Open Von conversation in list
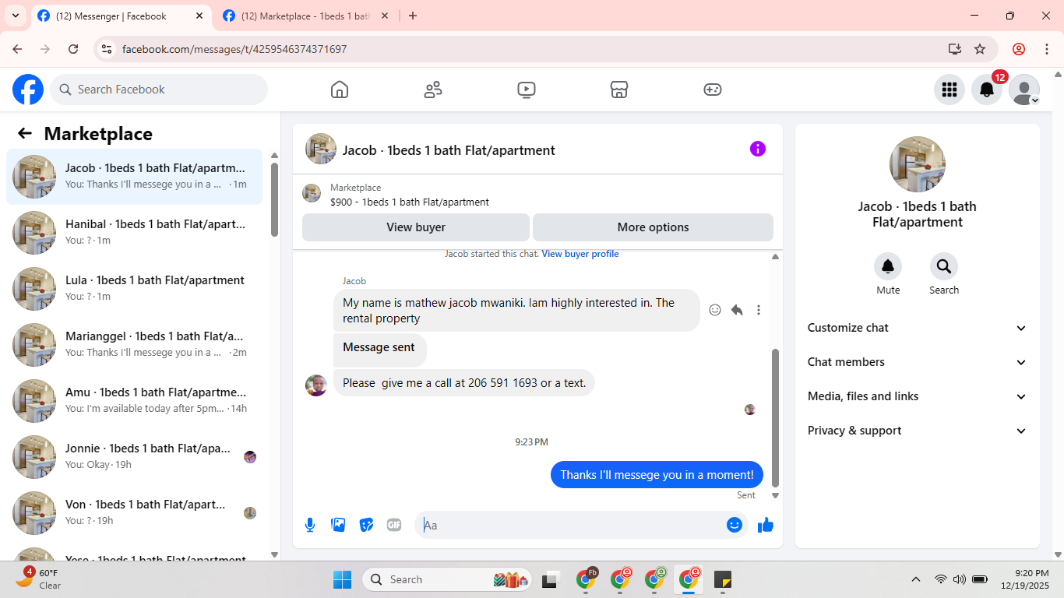 tap(134, 513)
